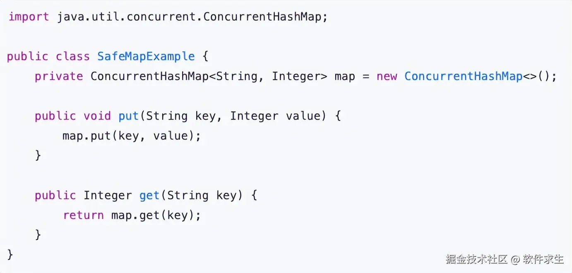Click the blue put method name
Screen dimensions: 572x273
click(x=129, y=116)
